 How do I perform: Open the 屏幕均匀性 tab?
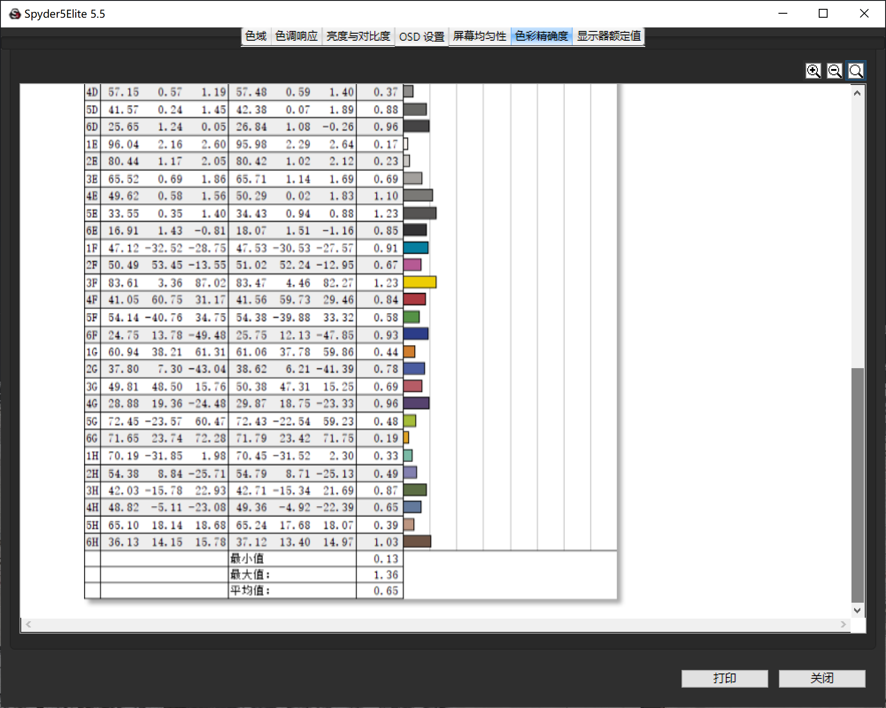click(x=479, y=36)
